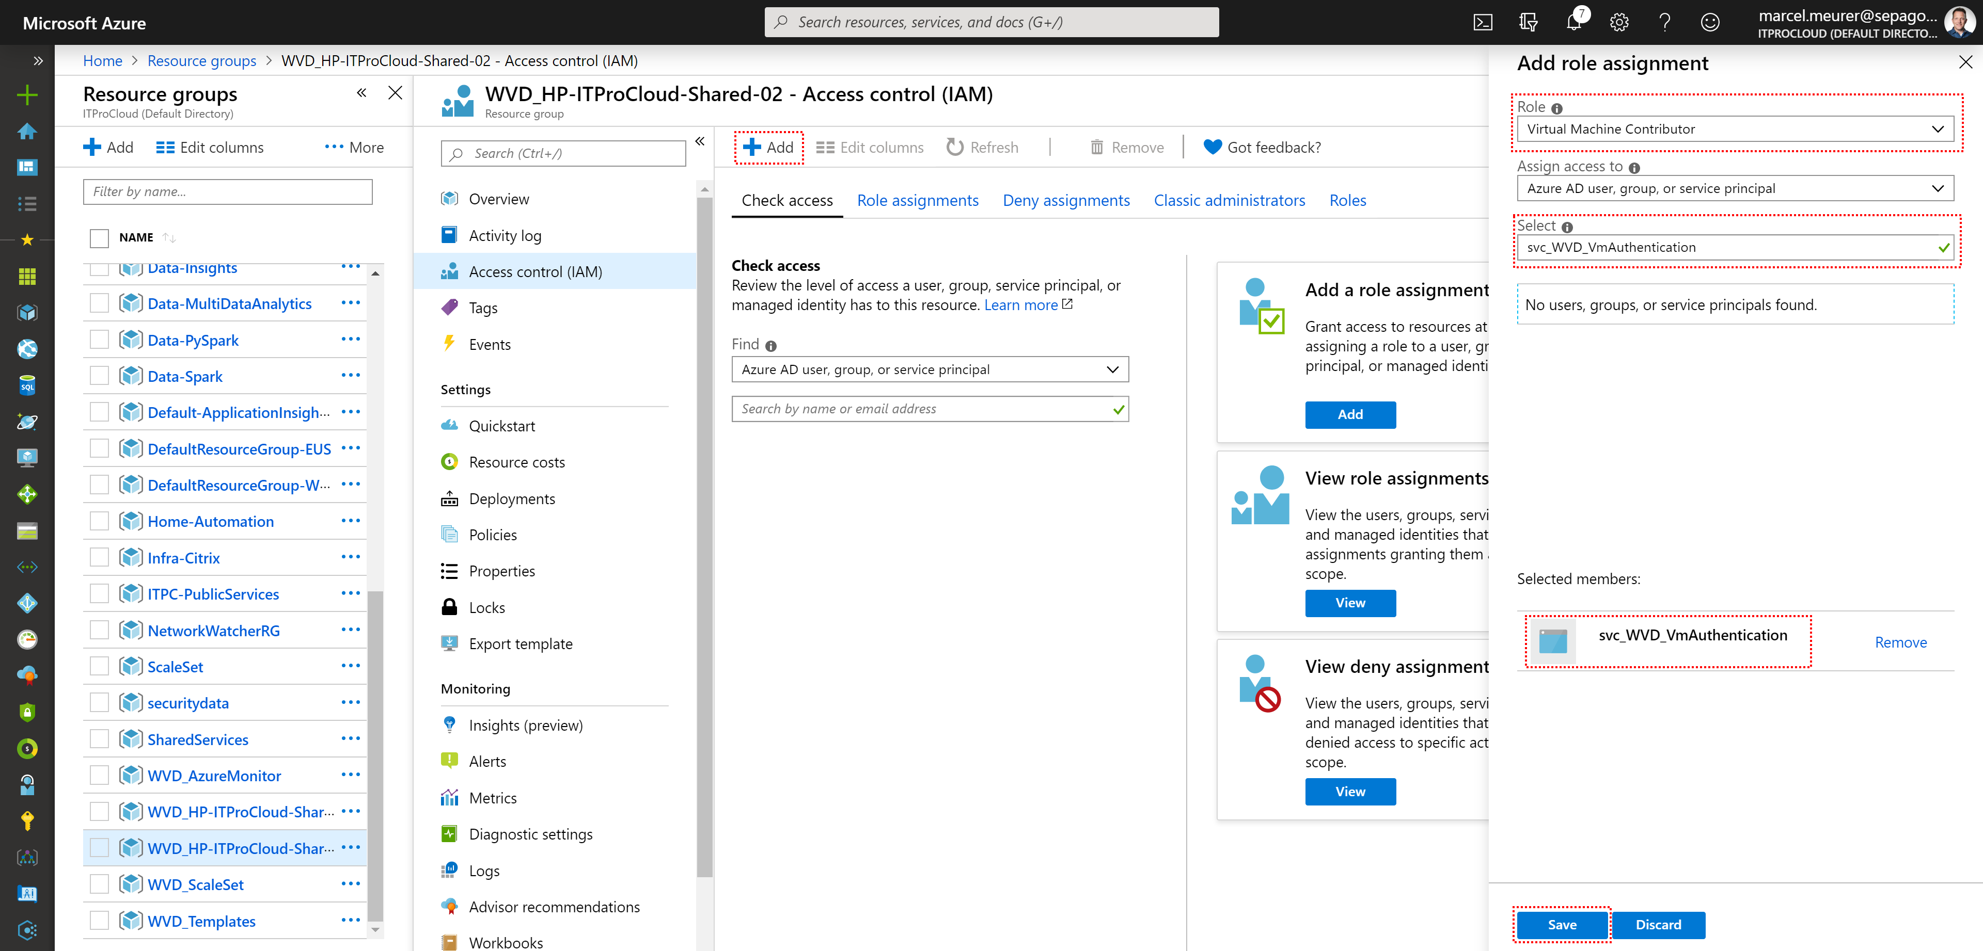Click the feedback smiley icon
Screen dimensions: 1983x951
[1710, 22]
